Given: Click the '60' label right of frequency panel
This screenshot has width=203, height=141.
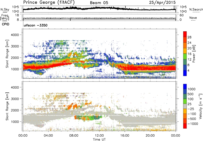Looking at the screenshot, I should (181, 15).
